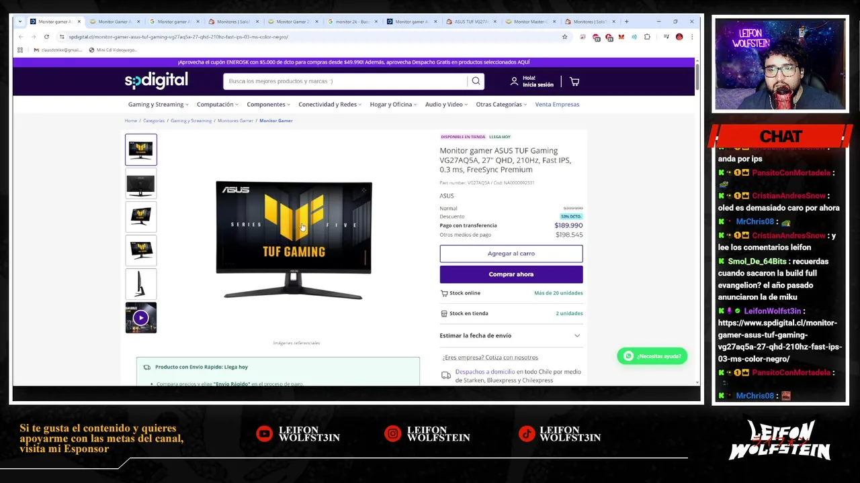Click the Comprar ahora button
Screen dimensions: 860x483
[x=511, y=274]
